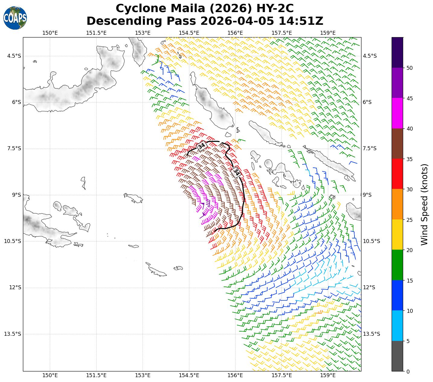Choose the yellow 20-25 knot colorbar band
This screenshot has height=382, width=433.
coord(397,235)
